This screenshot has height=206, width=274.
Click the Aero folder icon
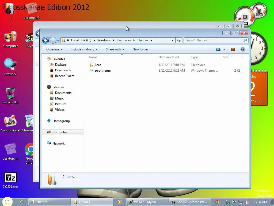[91, 65]
